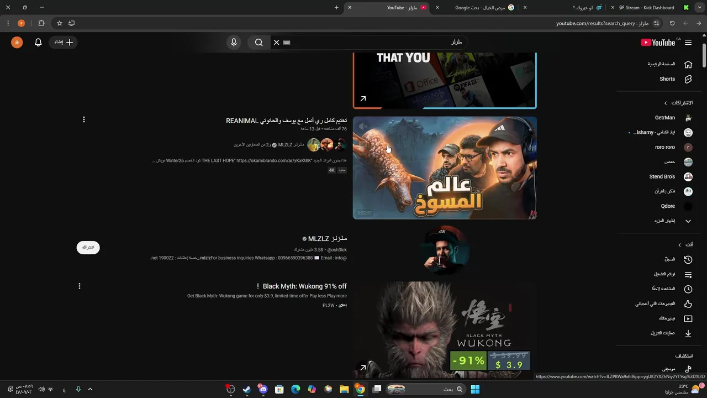Open your videos (فيديوهاتك) icon

tap(688, 318)
